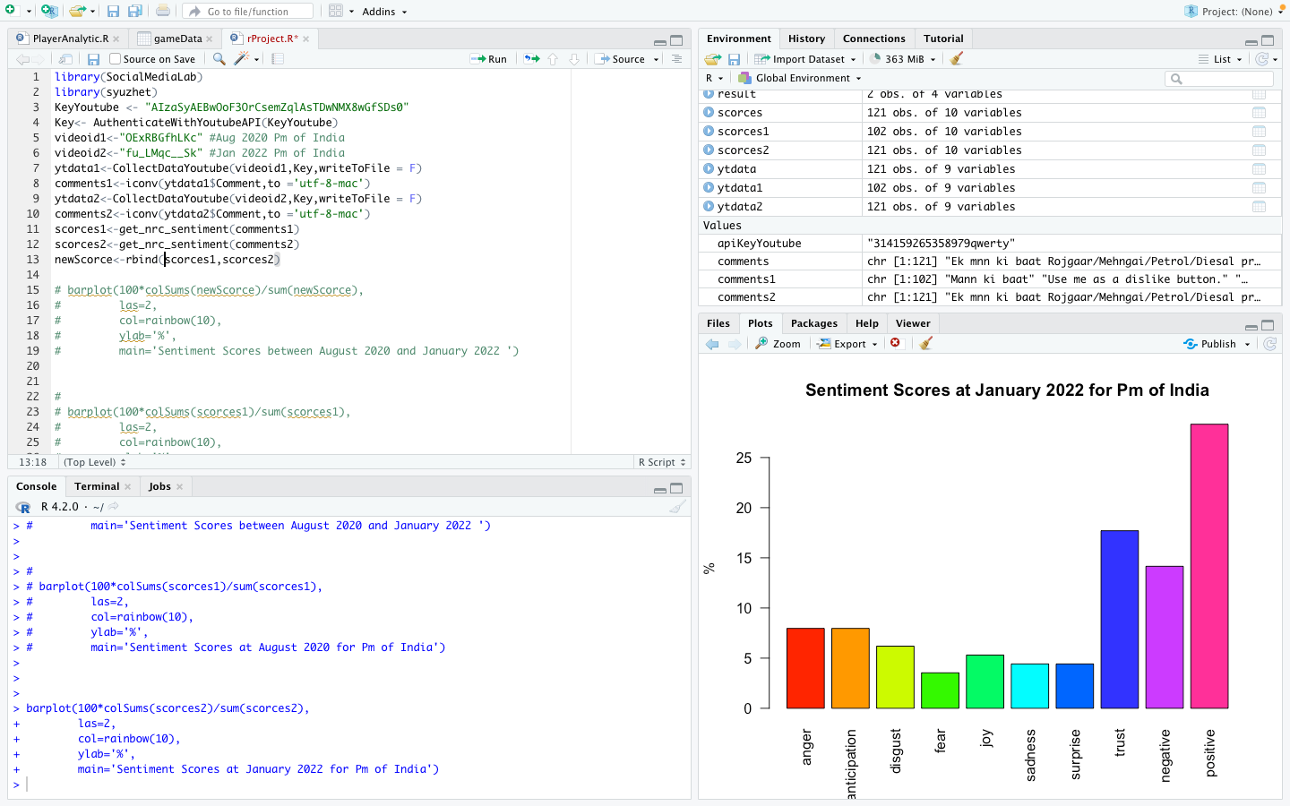Screen dimensions: 1290x806
Task: Click the Create a project icon
Action: point(49,11)
